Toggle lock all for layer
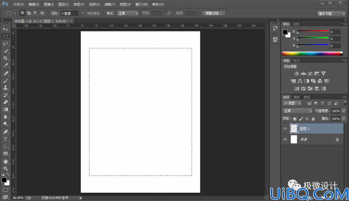Image resolution: width=349 pixels, height=201 pixels. point(313,119)
